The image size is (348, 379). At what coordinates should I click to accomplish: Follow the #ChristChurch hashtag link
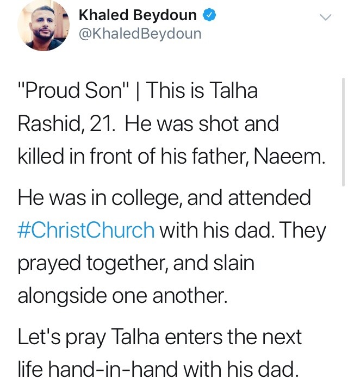[86, 229]
